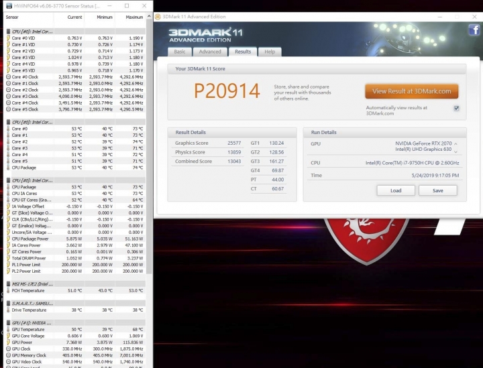483x368 pixels.
Task: Click GPU Temperature thermometer icon
Action: 8,329
